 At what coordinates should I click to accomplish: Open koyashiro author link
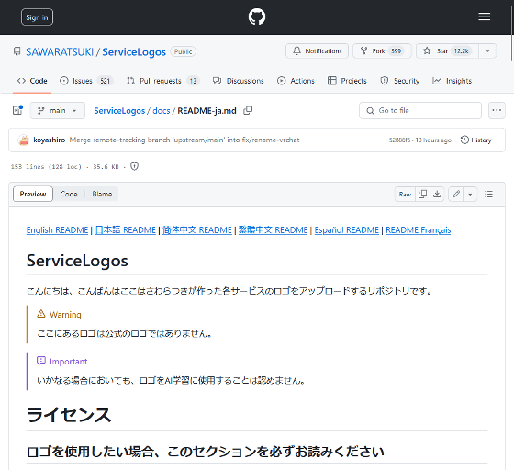50,140
